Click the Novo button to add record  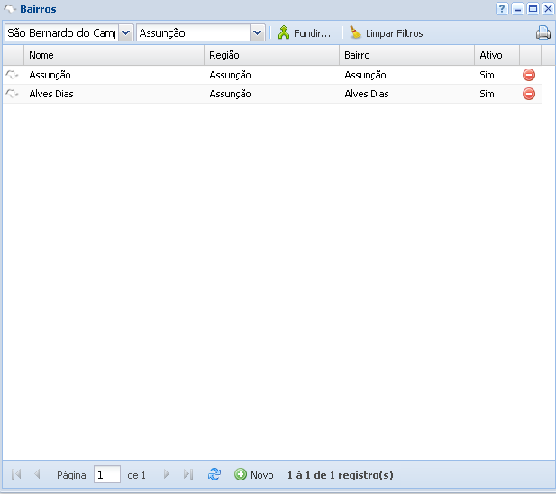point(254,474)
